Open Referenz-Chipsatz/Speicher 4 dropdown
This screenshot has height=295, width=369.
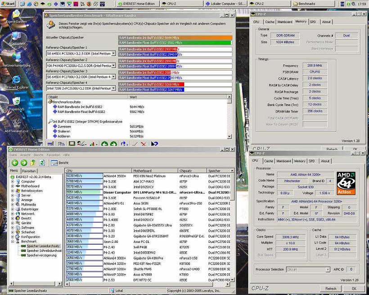113,89
